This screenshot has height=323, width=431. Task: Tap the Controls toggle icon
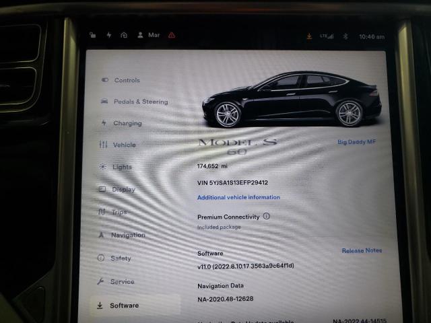tap(105, 80)
